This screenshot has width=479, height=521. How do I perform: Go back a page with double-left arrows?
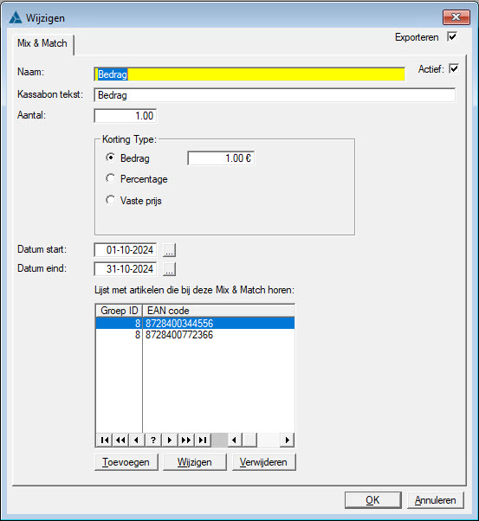click(x=120, y=441)
